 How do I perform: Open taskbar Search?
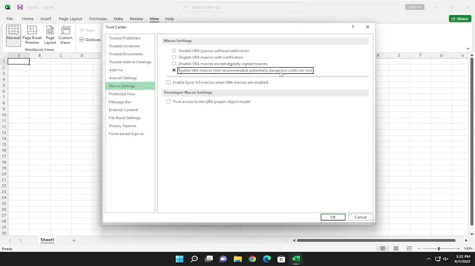point(194,259)
